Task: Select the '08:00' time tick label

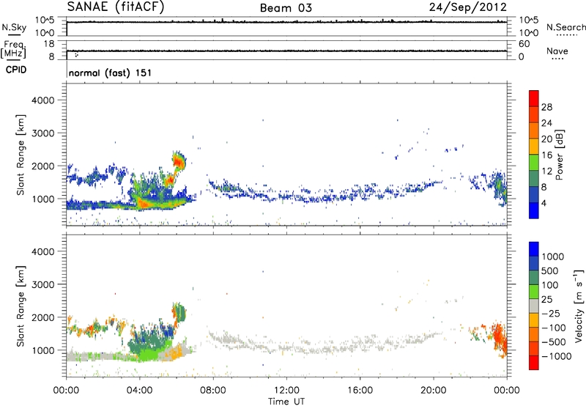Action: (213, 391)
